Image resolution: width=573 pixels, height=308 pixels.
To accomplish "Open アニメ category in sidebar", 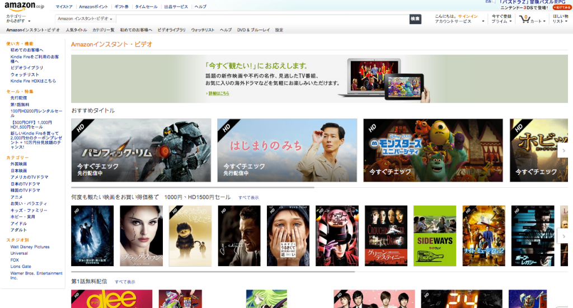I will (16, 197).
